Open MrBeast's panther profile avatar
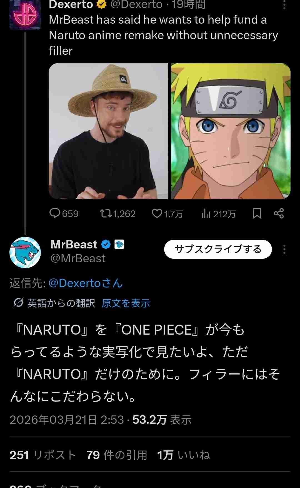The image size is (300, 488). point(25,252)
